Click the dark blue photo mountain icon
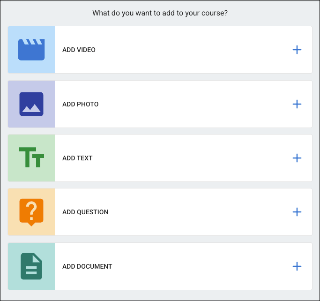The width and height of the screenshot is (320, 301). point(31,104)
